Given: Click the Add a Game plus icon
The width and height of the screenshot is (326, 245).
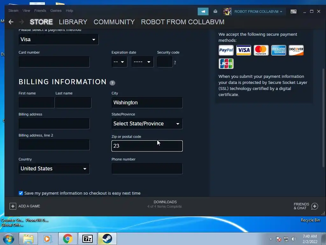Looking at the screenshot, I should pyautogui.click(x=13, y=206).
